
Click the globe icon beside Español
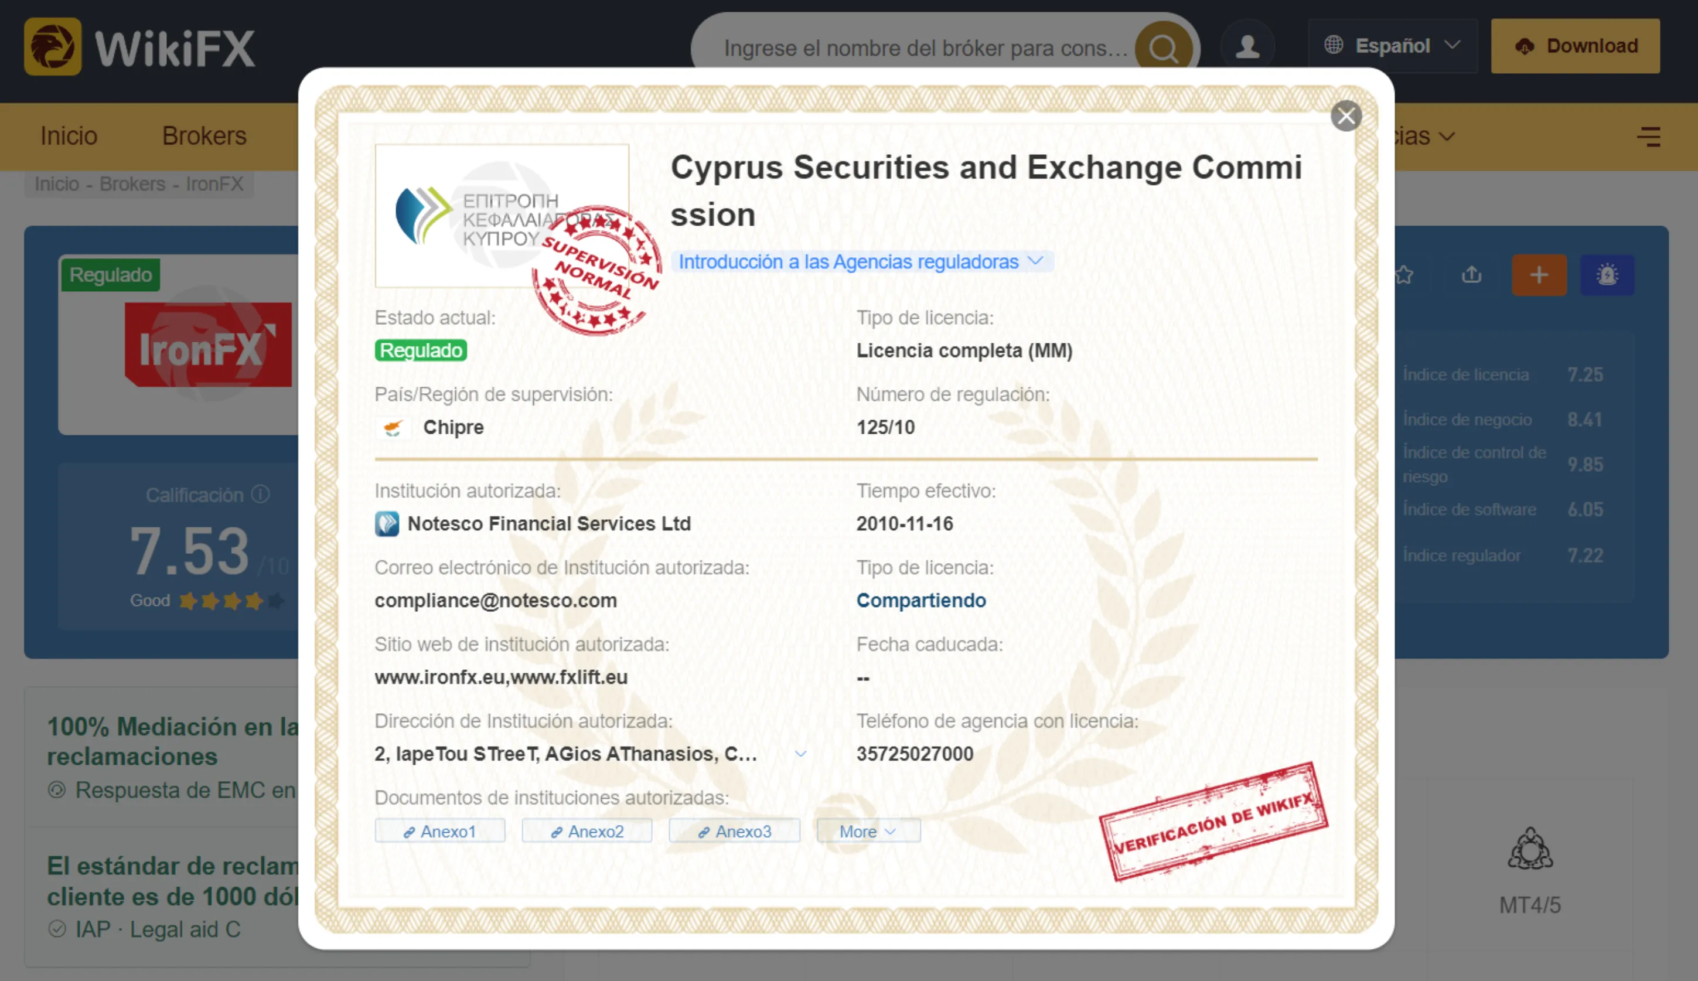tap(1333, 45)
